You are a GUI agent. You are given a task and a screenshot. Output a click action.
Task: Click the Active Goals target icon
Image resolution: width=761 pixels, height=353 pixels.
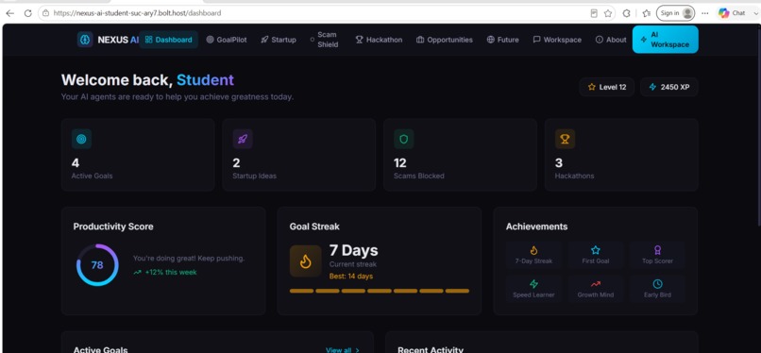[81, 139]
